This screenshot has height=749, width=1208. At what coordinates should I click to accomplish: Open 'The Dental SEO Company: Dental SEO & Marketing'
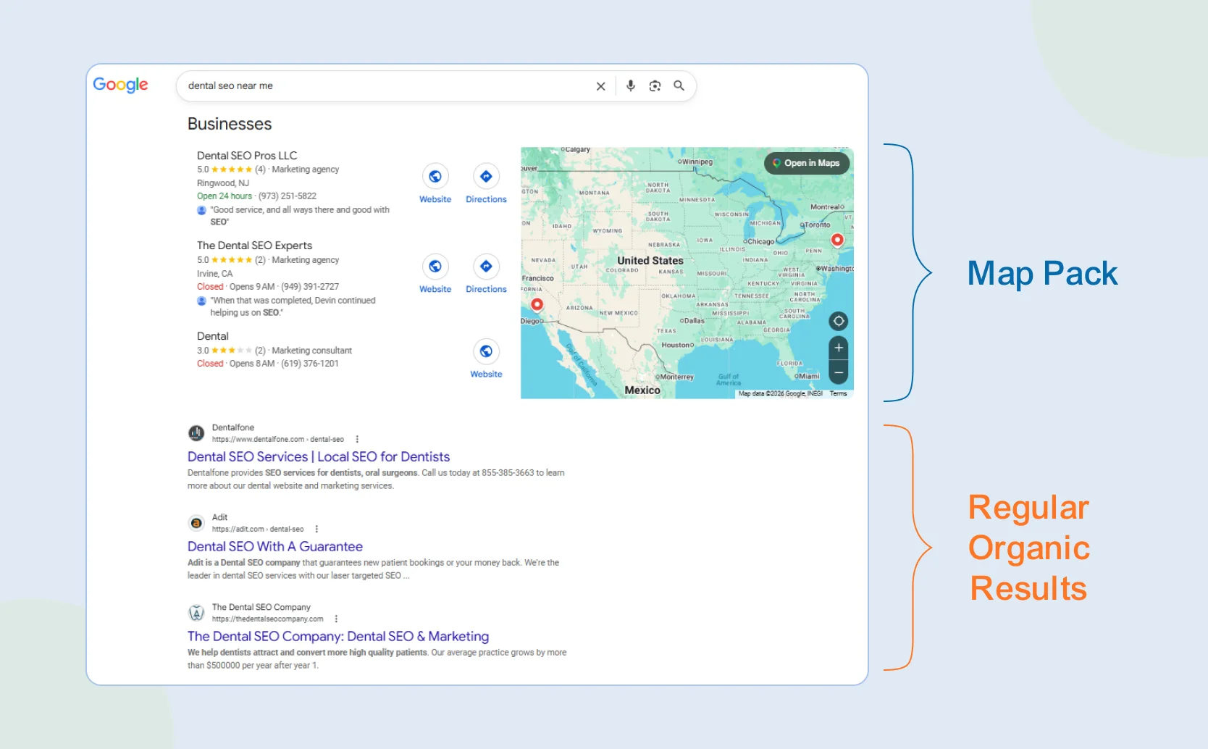tap(338, 637)
